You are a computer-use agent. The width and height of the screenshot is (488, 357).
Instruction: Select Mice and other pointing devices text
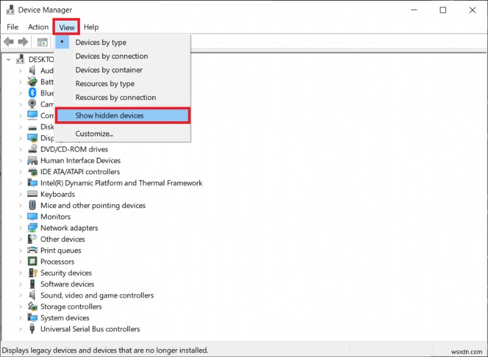point(93,205)
